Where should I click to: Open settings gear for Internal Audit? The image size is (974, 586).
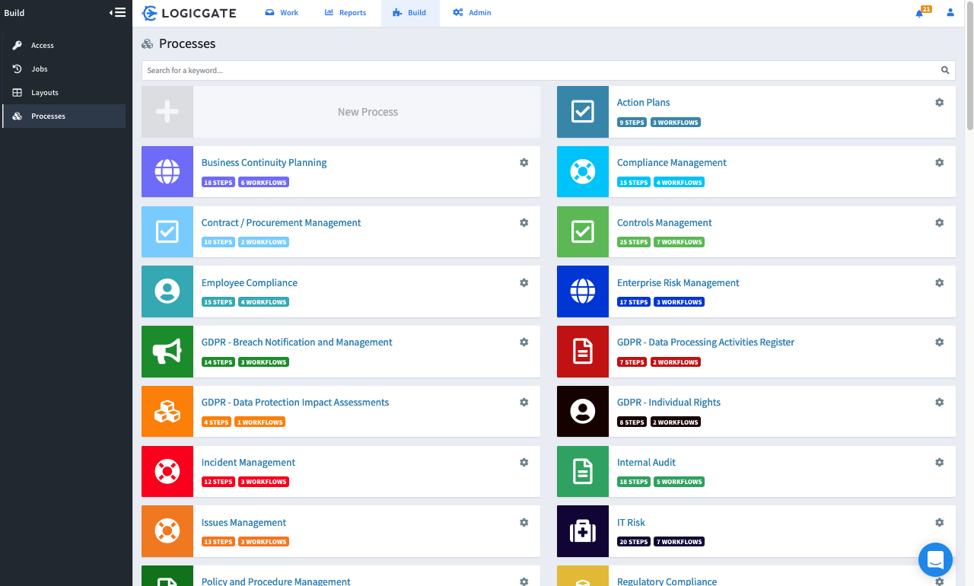[x=939, y=462]
